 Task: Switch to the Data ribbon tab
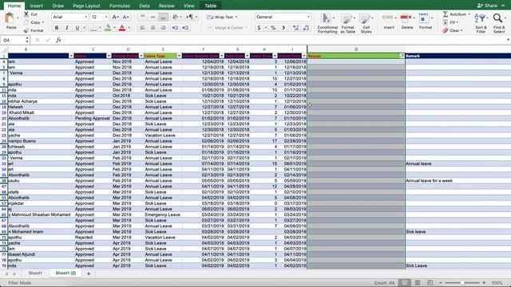coord(145,6)
